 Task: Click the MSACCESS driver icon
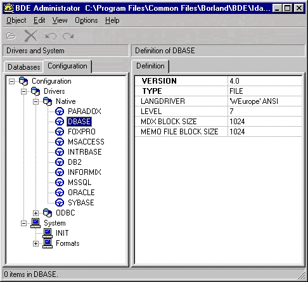pyautogui.click(x=60, y=142)
